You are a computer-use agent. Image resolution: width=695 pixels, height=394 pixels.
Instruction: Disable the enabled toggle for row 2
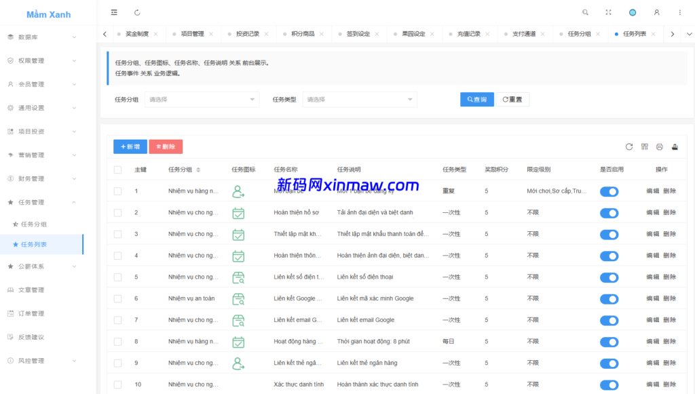click(x=609, y=213)
